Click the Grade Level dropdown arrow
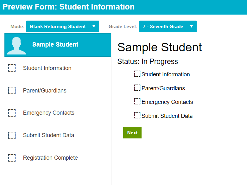247x185 pixels. pyautogui.click(x=191, y=27)
